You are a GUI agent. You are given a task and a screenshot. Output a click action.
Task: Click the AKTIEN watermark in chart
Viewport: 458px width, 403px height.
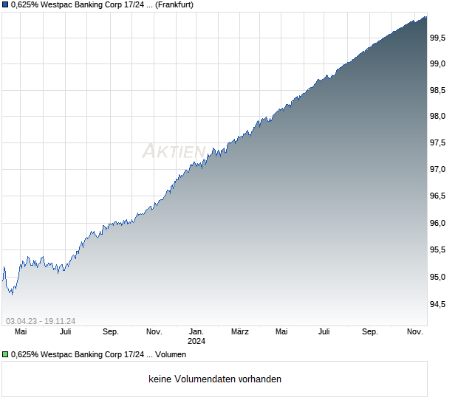(x=174, y=151)
